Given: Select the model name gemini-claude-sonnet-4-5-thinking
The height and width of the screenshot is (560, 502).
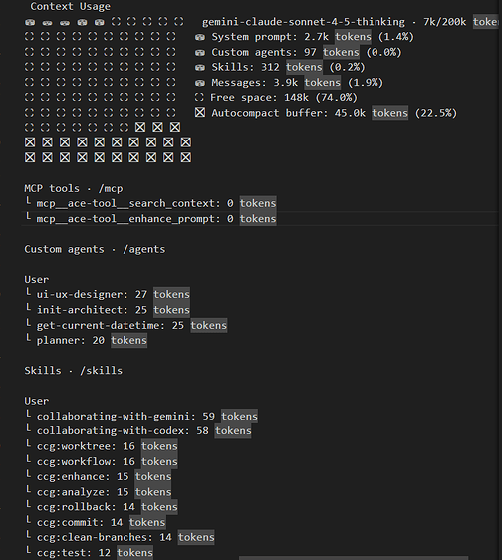Looking at the screenshot, I should 304,22.
